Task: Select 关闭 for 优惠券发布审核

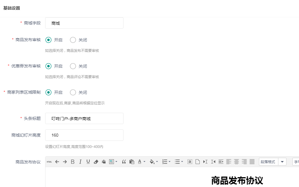Action: click(73, 66)
